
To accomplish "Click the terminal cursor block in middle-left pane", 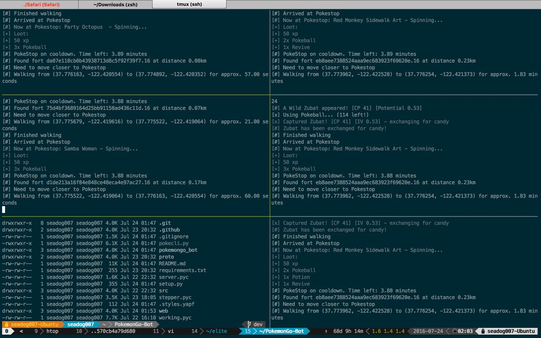I will 4,210.
